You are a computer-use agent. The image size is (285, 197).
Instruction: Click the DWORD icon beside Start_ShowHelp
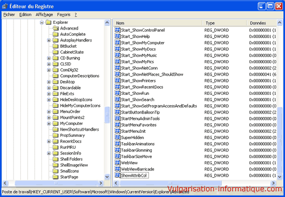[118, 36]
